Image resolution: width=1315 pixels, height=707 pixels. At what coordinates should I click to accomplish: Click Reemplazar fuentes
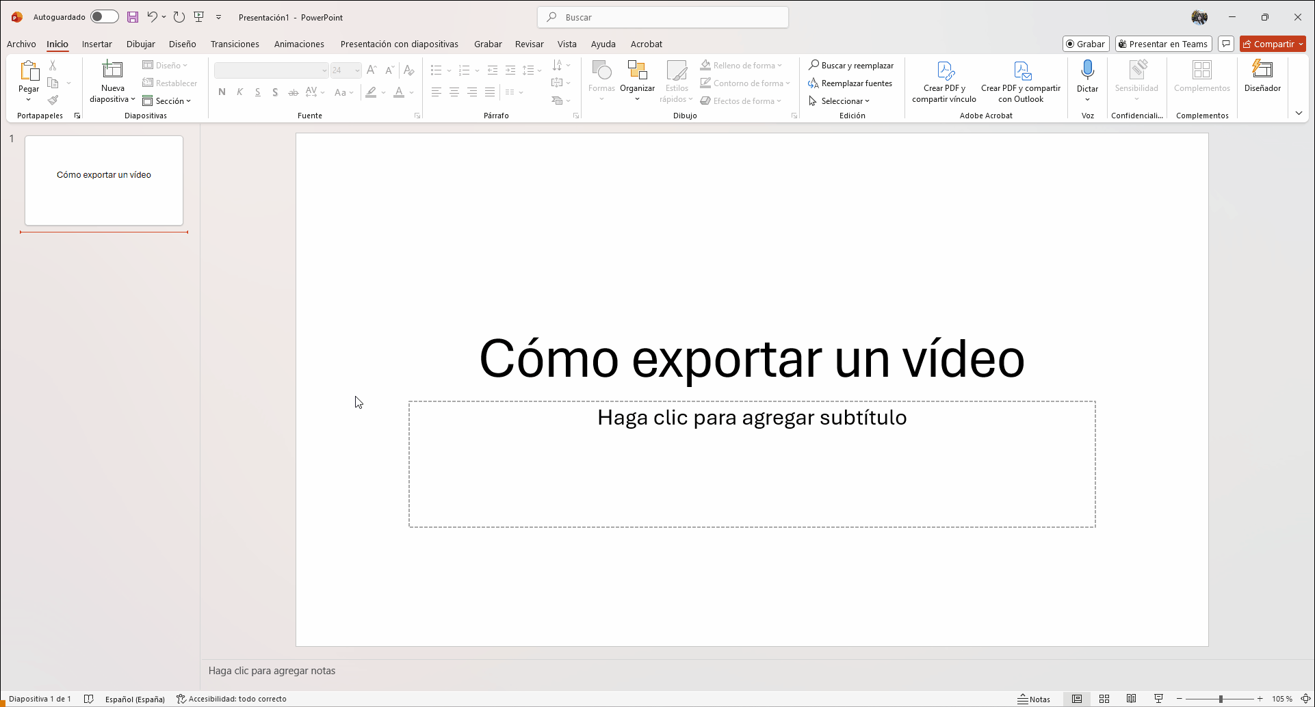850,83
